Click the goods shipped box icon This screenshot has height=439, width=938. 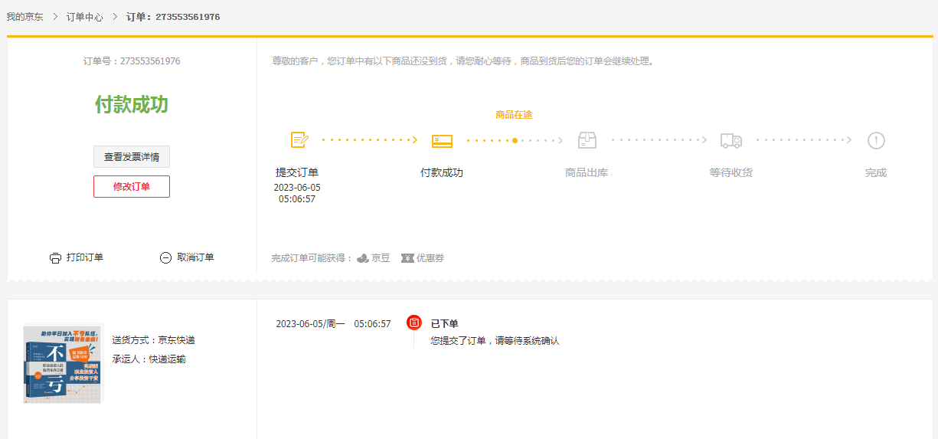click(587, 140)
